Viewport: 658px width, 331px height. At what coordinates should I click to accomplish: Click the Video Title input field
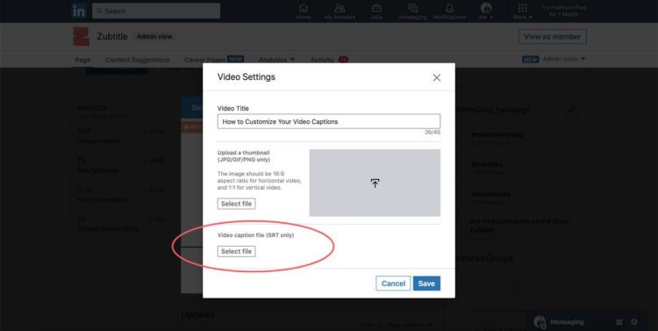pyautogui.click(x=329, y=121)
